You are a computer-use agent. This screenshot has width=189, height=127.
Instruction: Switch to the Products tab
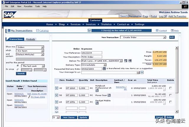coord(30,39)
